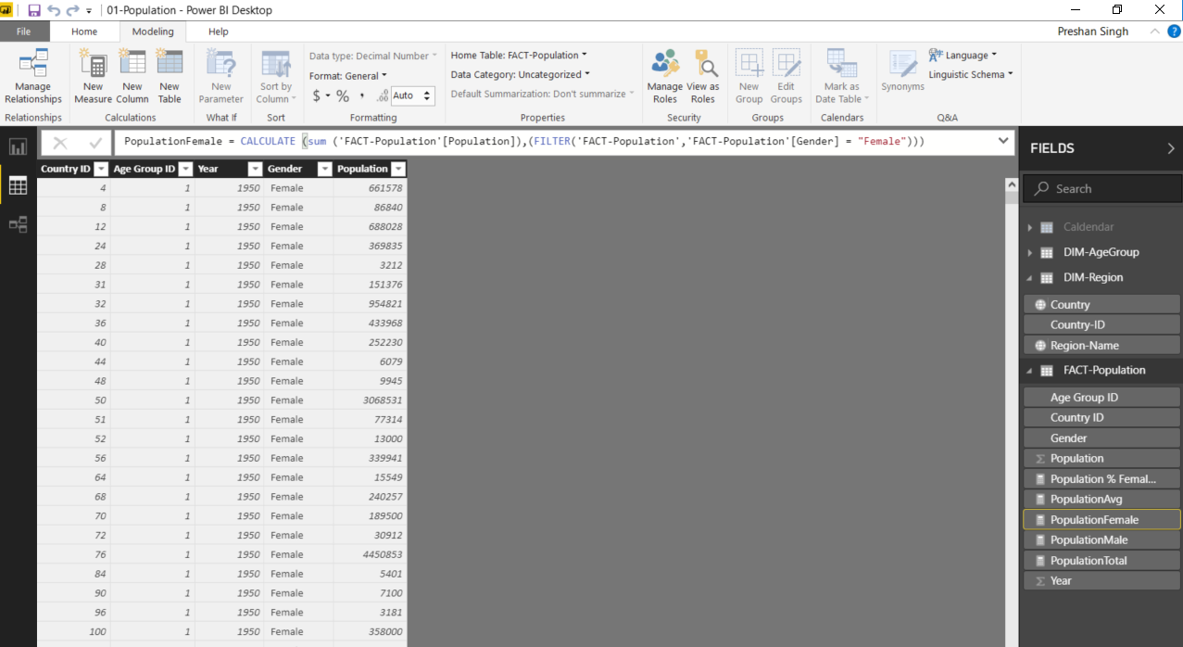
Task: Create a New Measure
Action: [93, 78]
